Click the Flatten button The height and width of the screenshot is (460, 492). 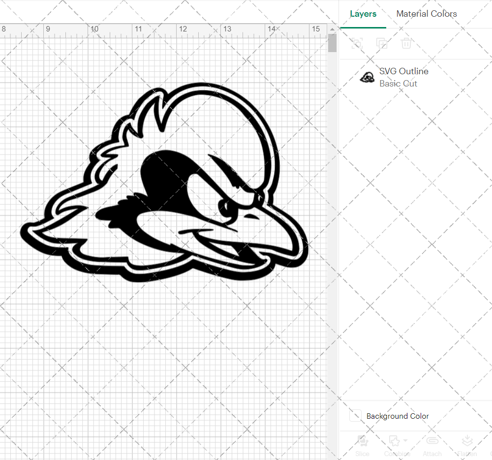467,446
